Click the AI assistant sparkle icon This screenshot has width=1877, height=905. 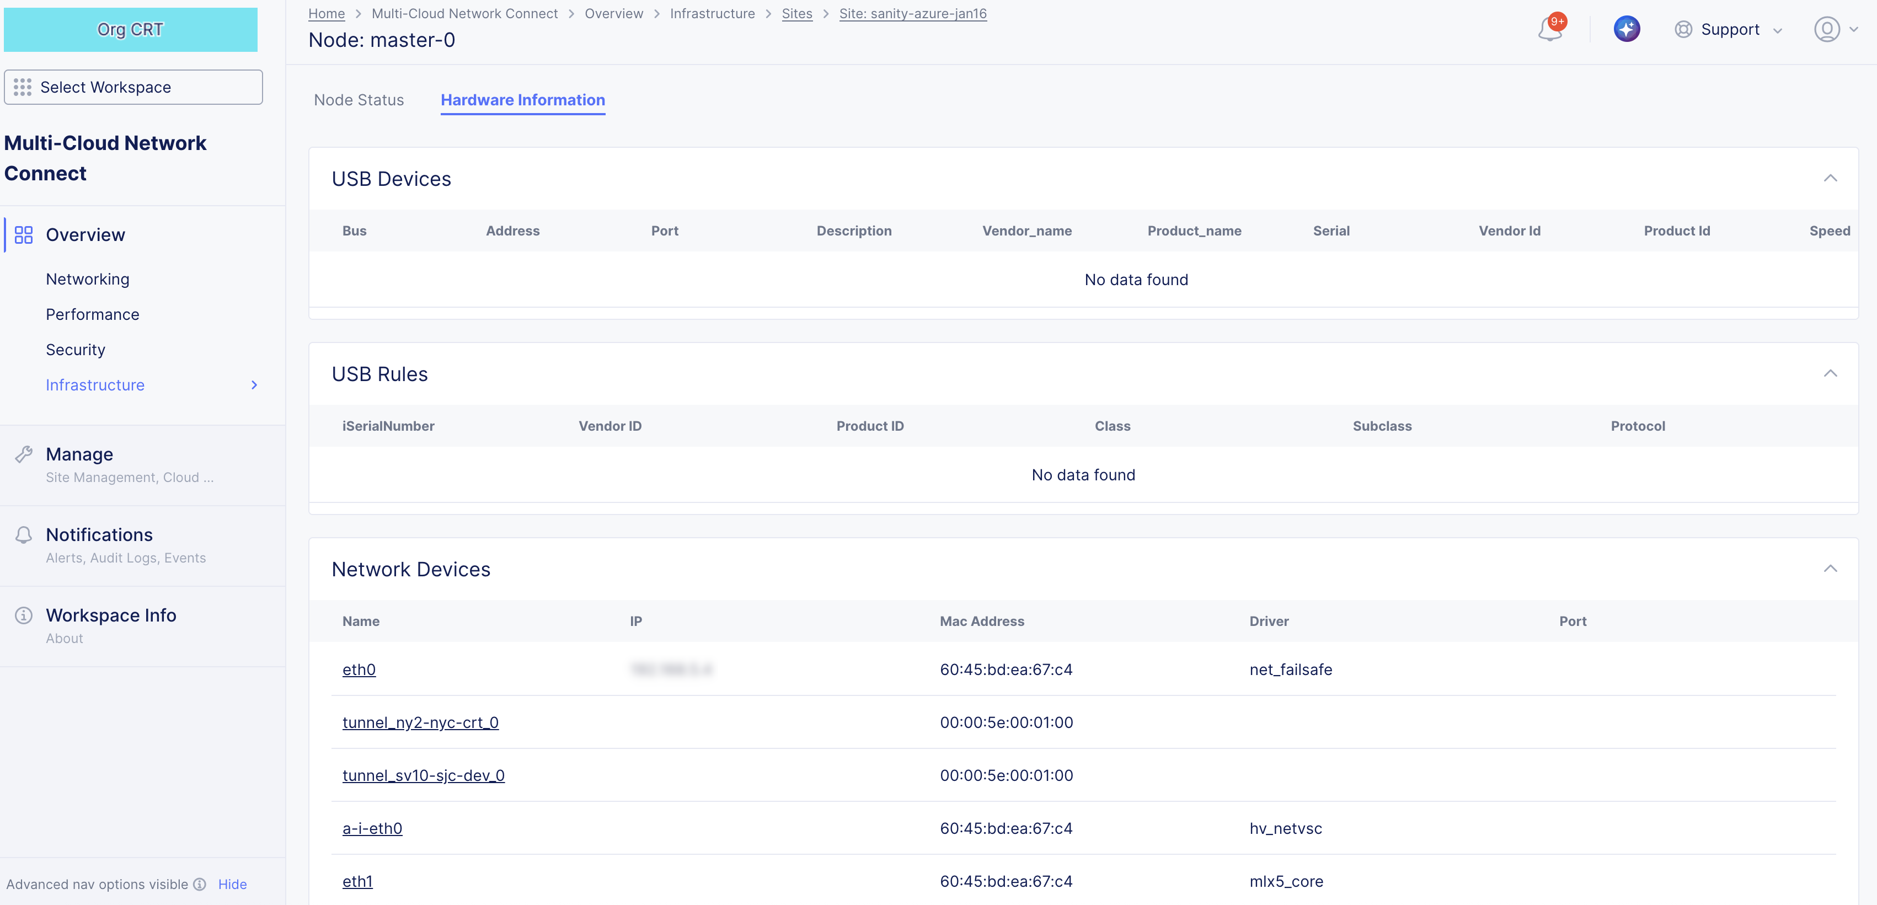[1627, 29]
